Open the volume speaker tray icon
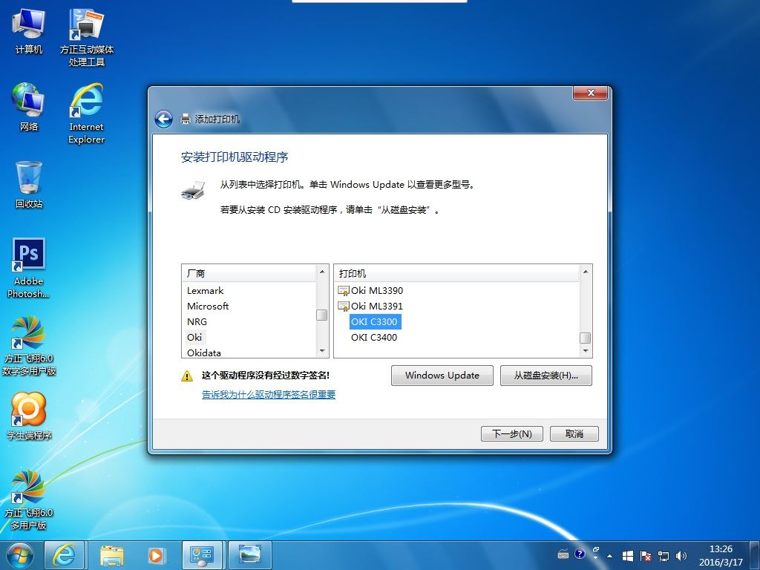Image resolution: width=760 pixels, height=570 pixels. point(681,555)
